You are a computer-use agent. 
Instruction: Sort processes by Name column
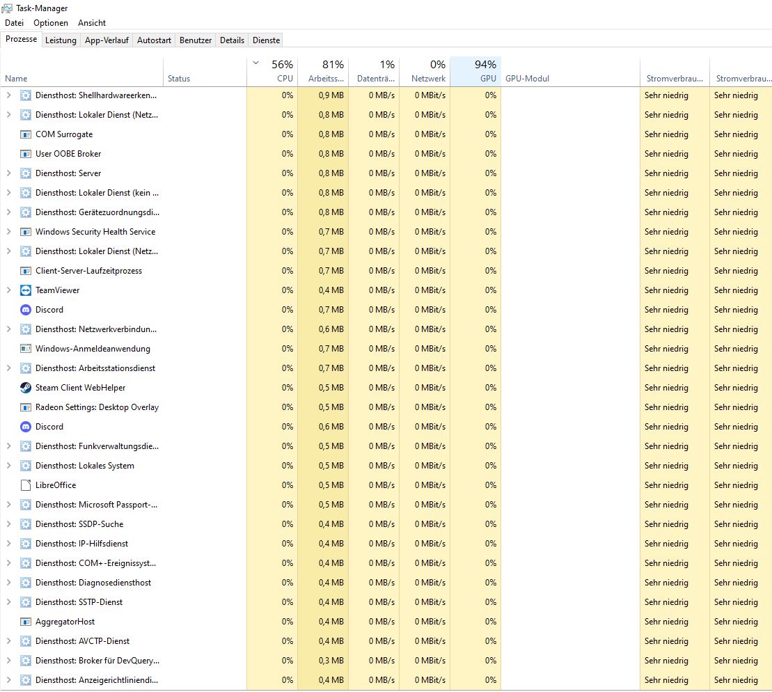(x=81, y=72)
